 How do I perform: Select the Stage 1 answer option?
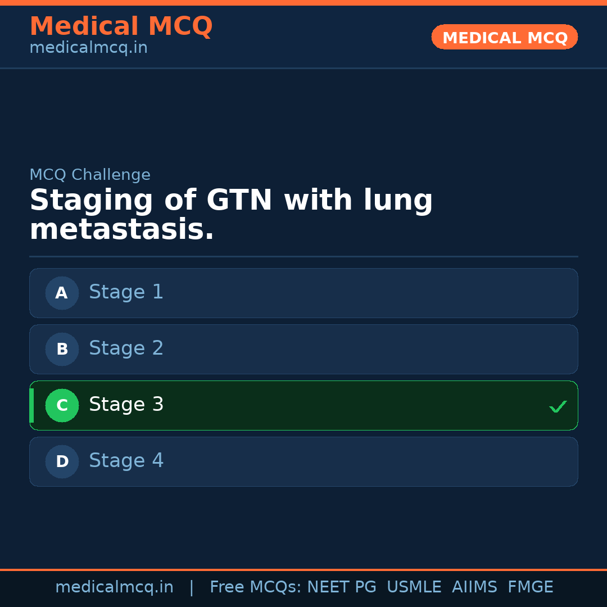[x=303, y=293]
